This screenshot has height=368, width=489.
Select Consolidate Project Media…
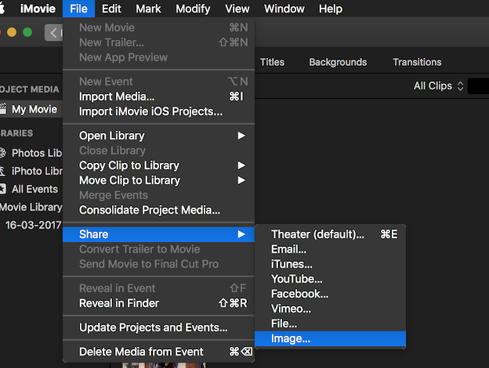[x=158, y=211]
